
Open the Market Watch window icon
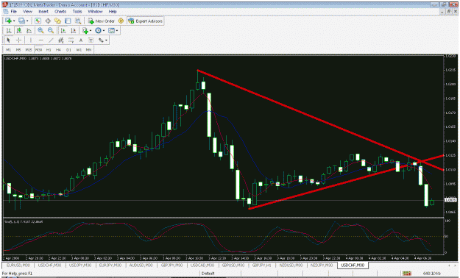click(x=38, y=21)
